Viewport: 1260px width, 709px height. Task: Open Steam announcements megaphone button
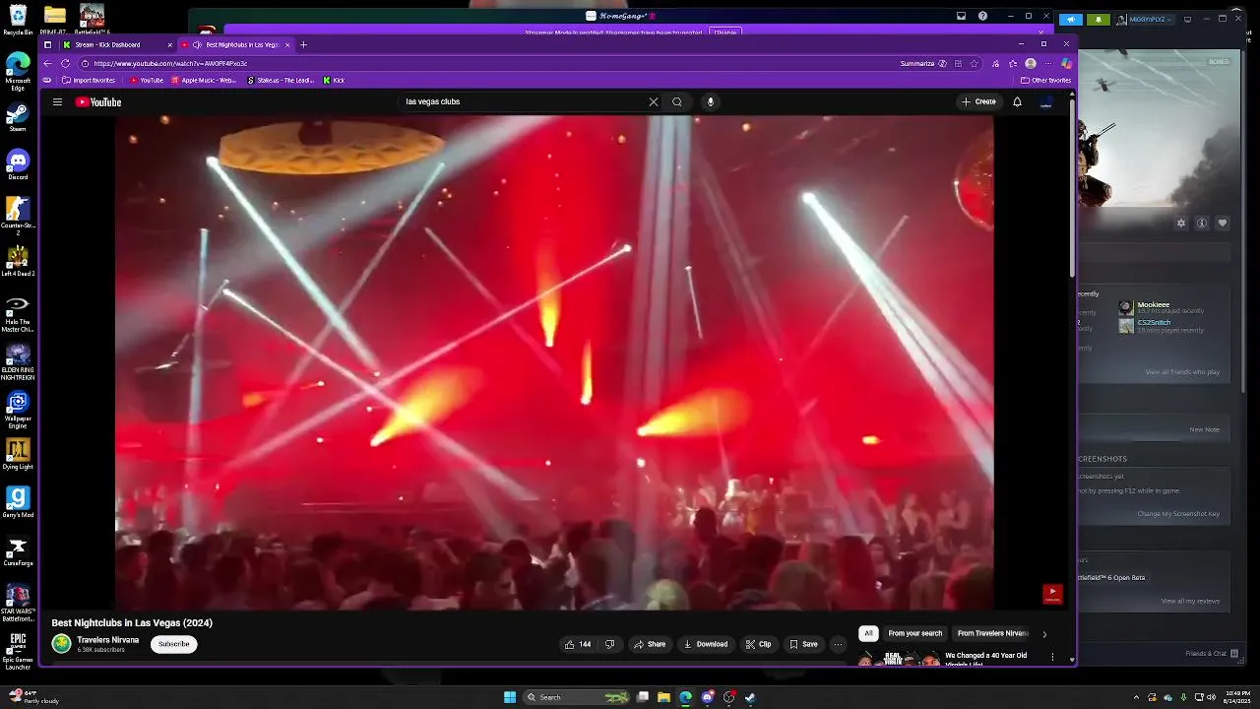[x=1071, y=19]
